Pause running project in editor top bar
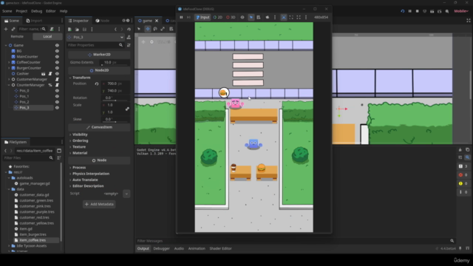Viewport: 473px width, 266px height. click(409, 11)
